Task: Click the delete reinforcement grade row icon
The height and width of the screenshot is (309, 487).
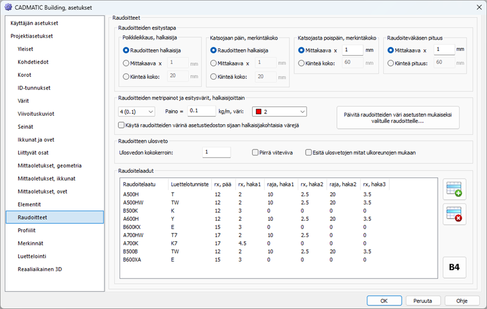Action: (x=454, y=214)
